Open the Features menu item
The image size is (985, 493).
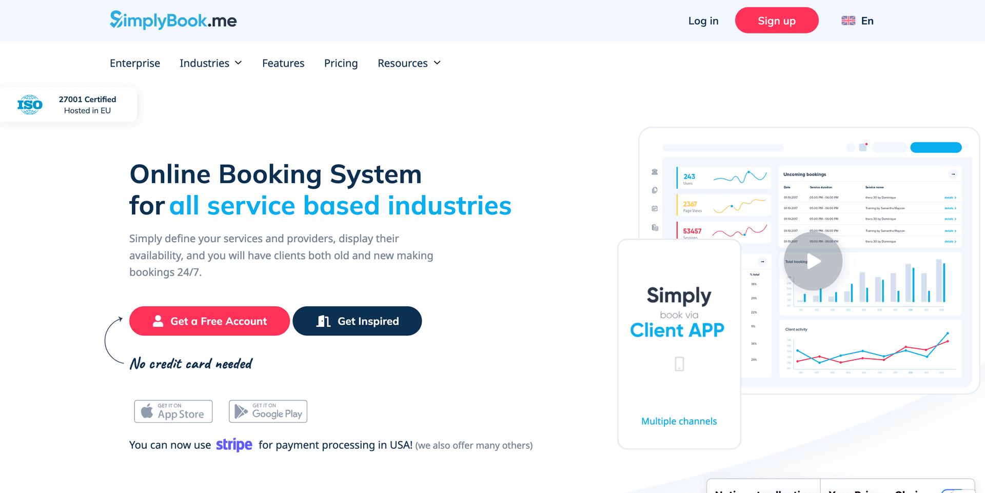coord(283,63)
